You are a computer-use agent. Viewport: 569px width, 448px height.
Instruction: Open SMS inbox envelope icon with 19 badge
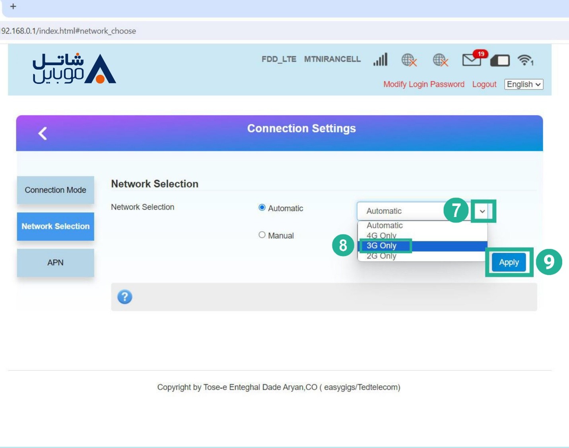click(474, 58)
